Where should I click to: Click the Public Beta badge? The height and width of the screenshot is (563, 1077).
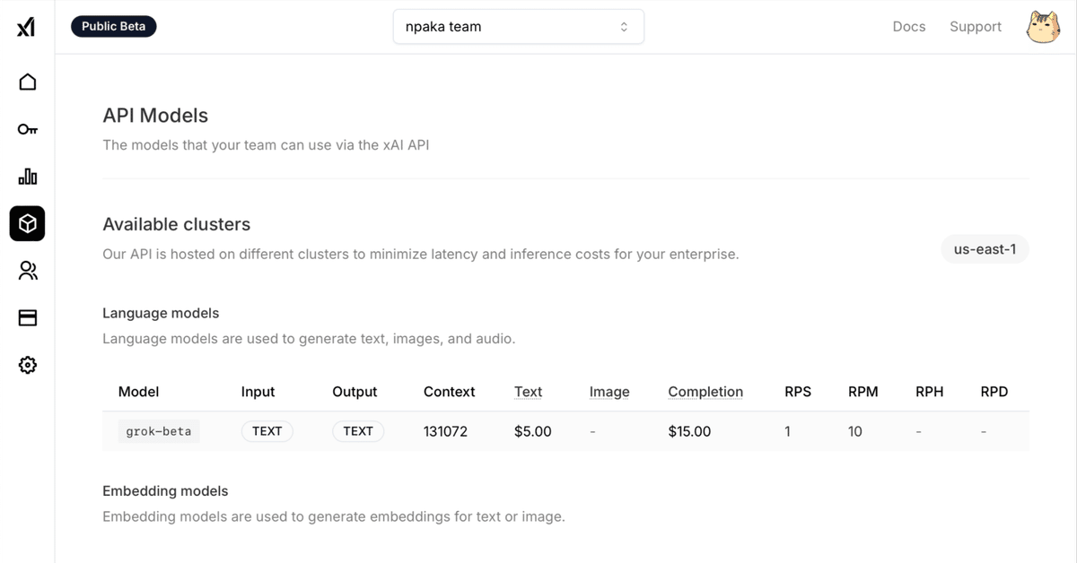(x=113, y=26)
